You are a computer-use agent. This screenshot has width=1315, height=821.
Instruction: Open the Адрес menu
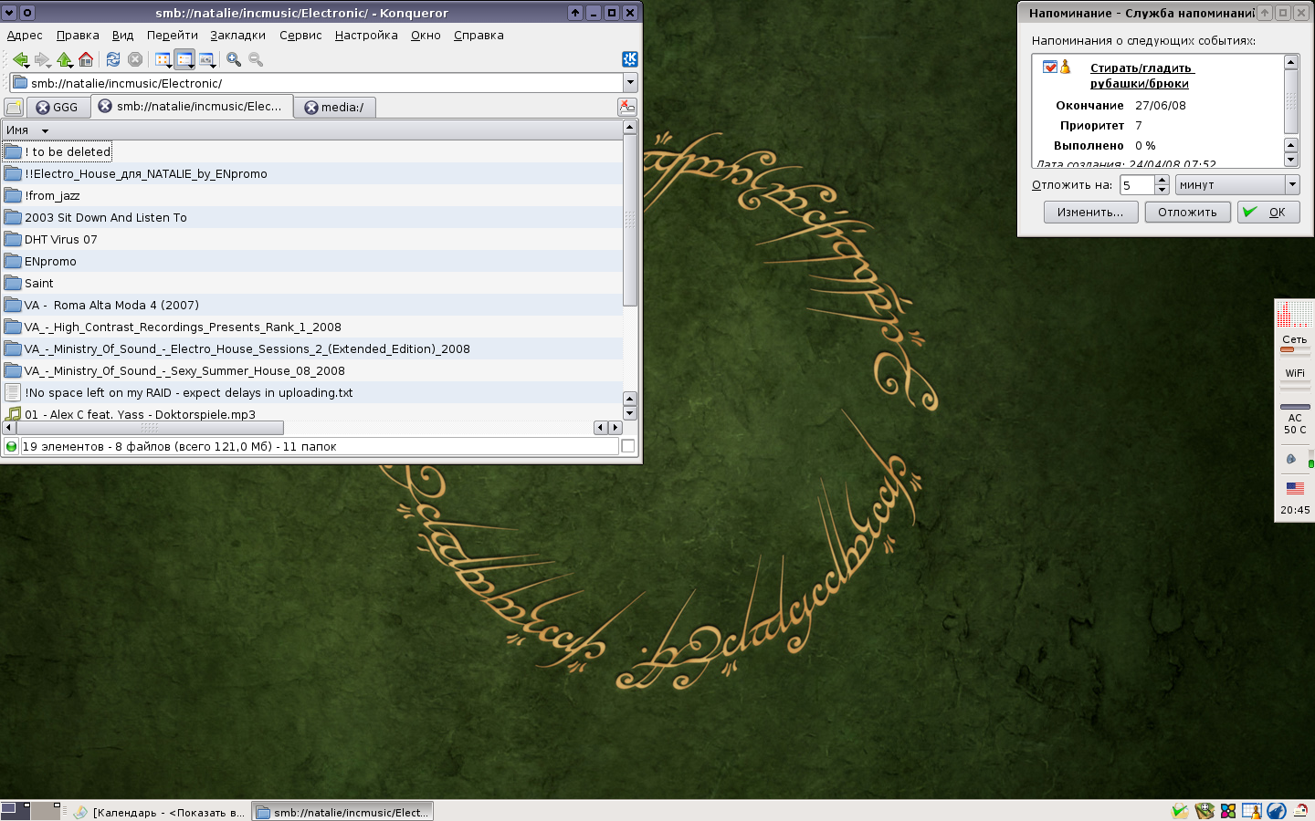pos(25,36)
